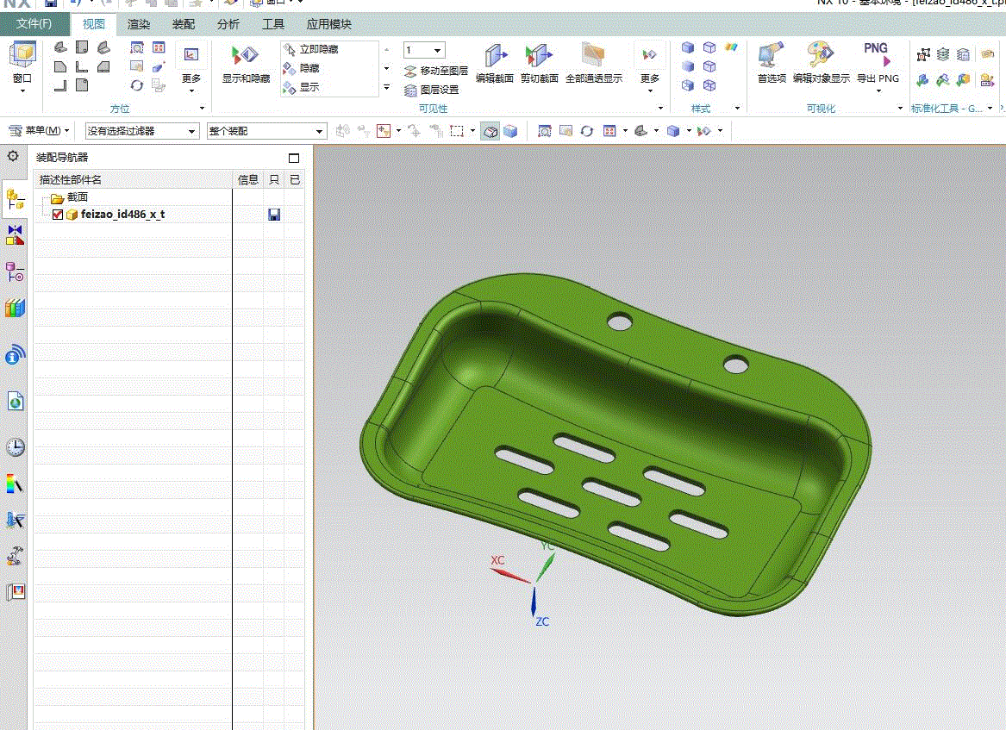
Task: Click the rotate view icon in 方位 group
Action: [x=137, y=84]
